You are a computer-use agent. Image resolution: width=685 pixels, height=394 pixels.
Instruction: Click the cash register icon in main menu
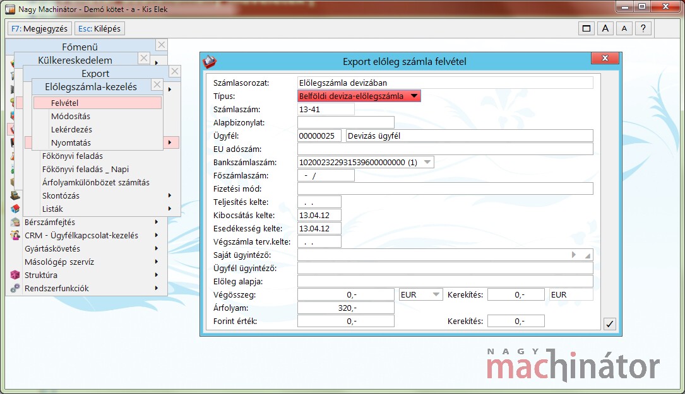coord(15,195)
